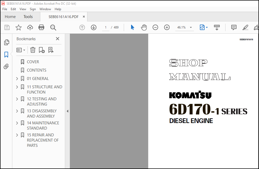Viewport: 259px width, 169px height.
Task: Open 14 MAINTENANCE STANDARD bookmark text
Action: 43,126
